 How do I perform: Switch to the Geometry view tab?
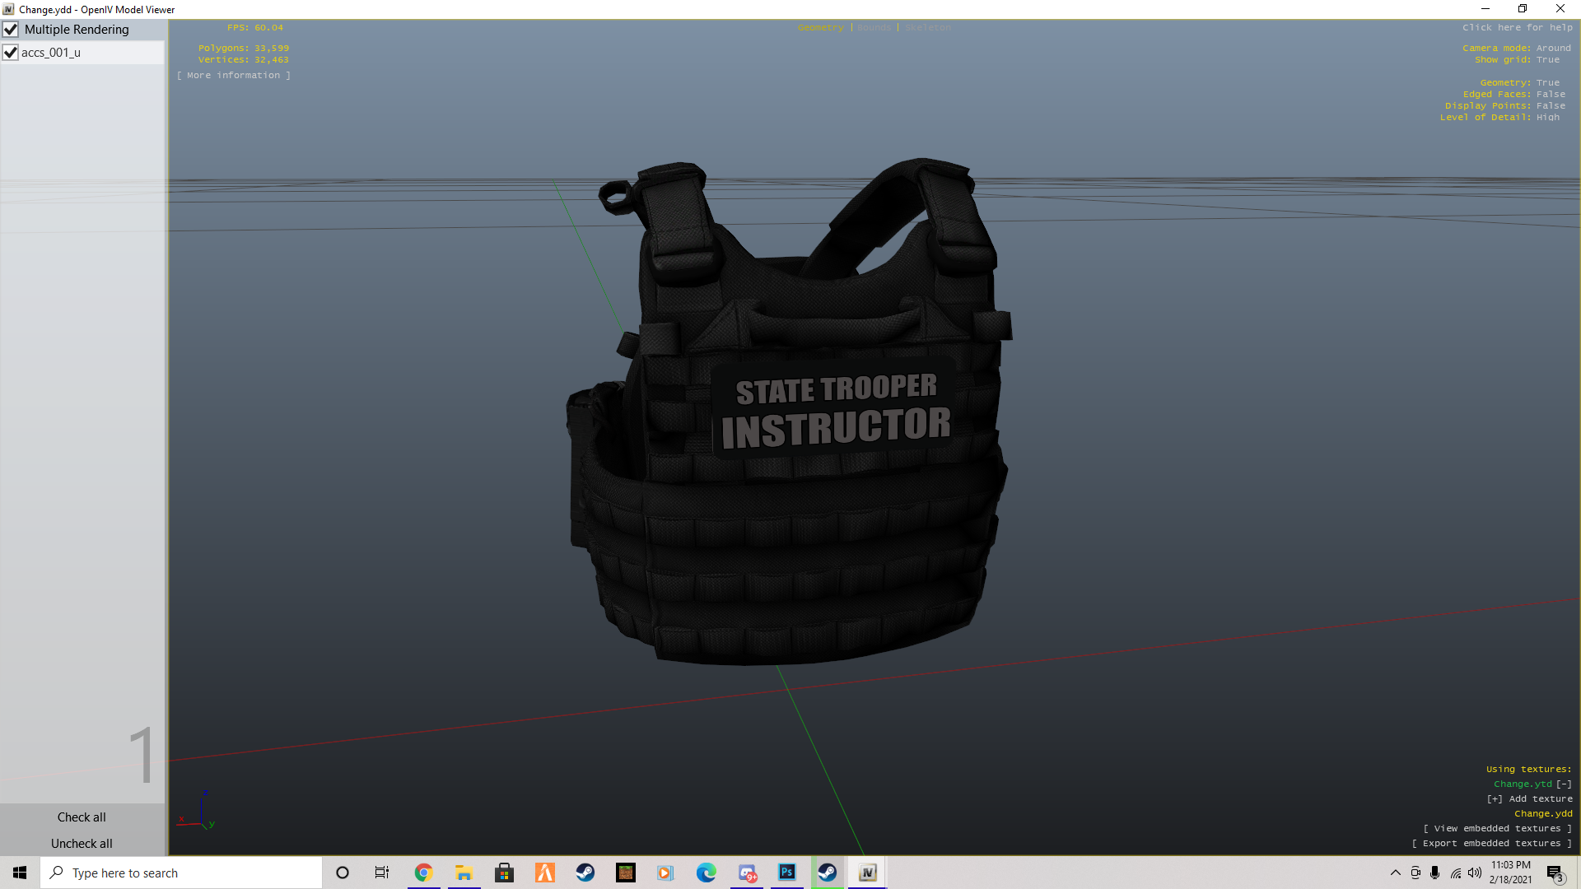820,28
